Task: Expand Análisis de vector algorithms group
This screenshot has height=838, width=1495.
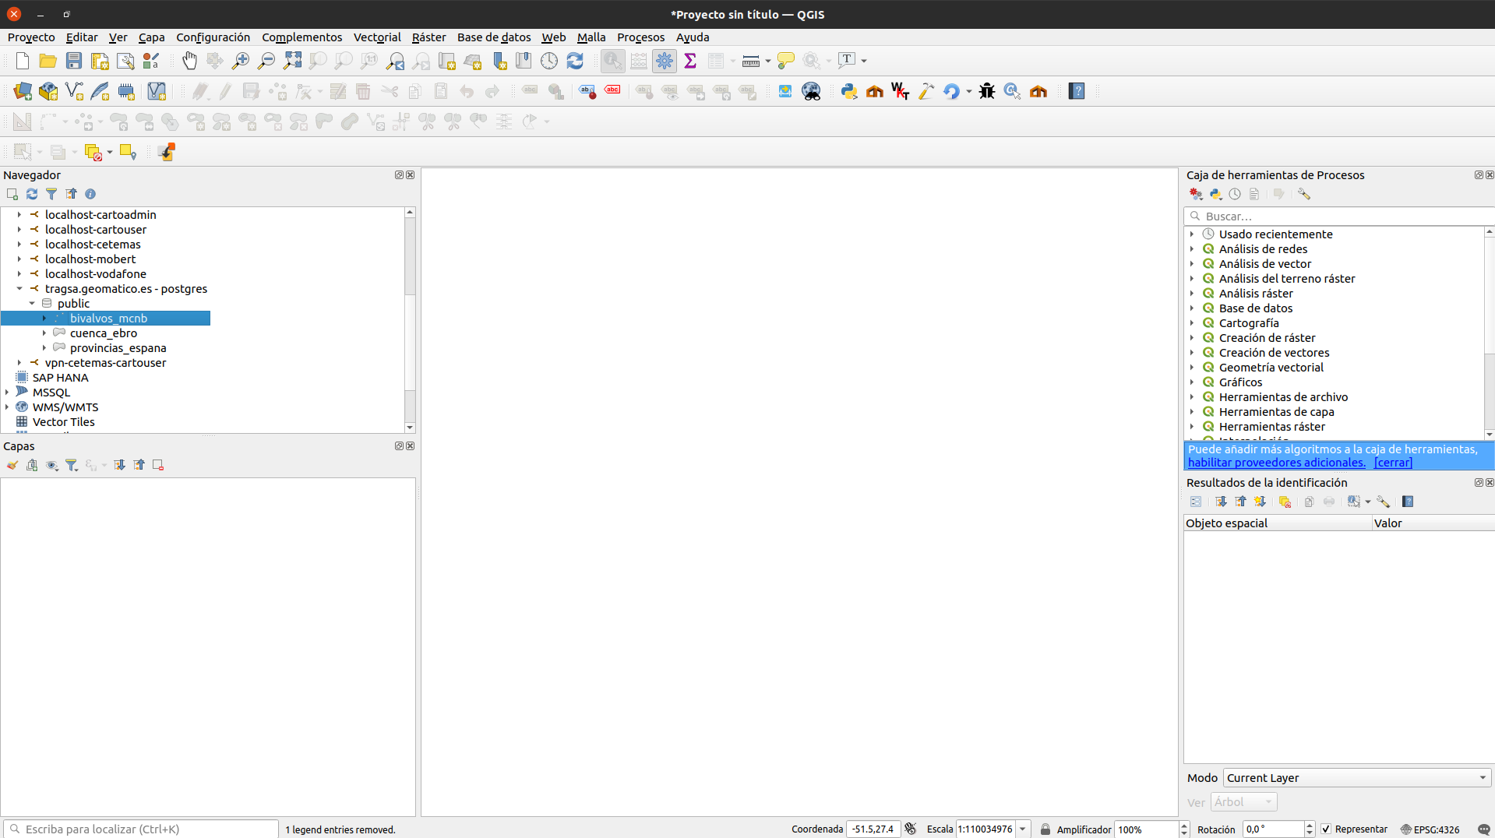Action: pyautogui.click(x=1192, y=263)
